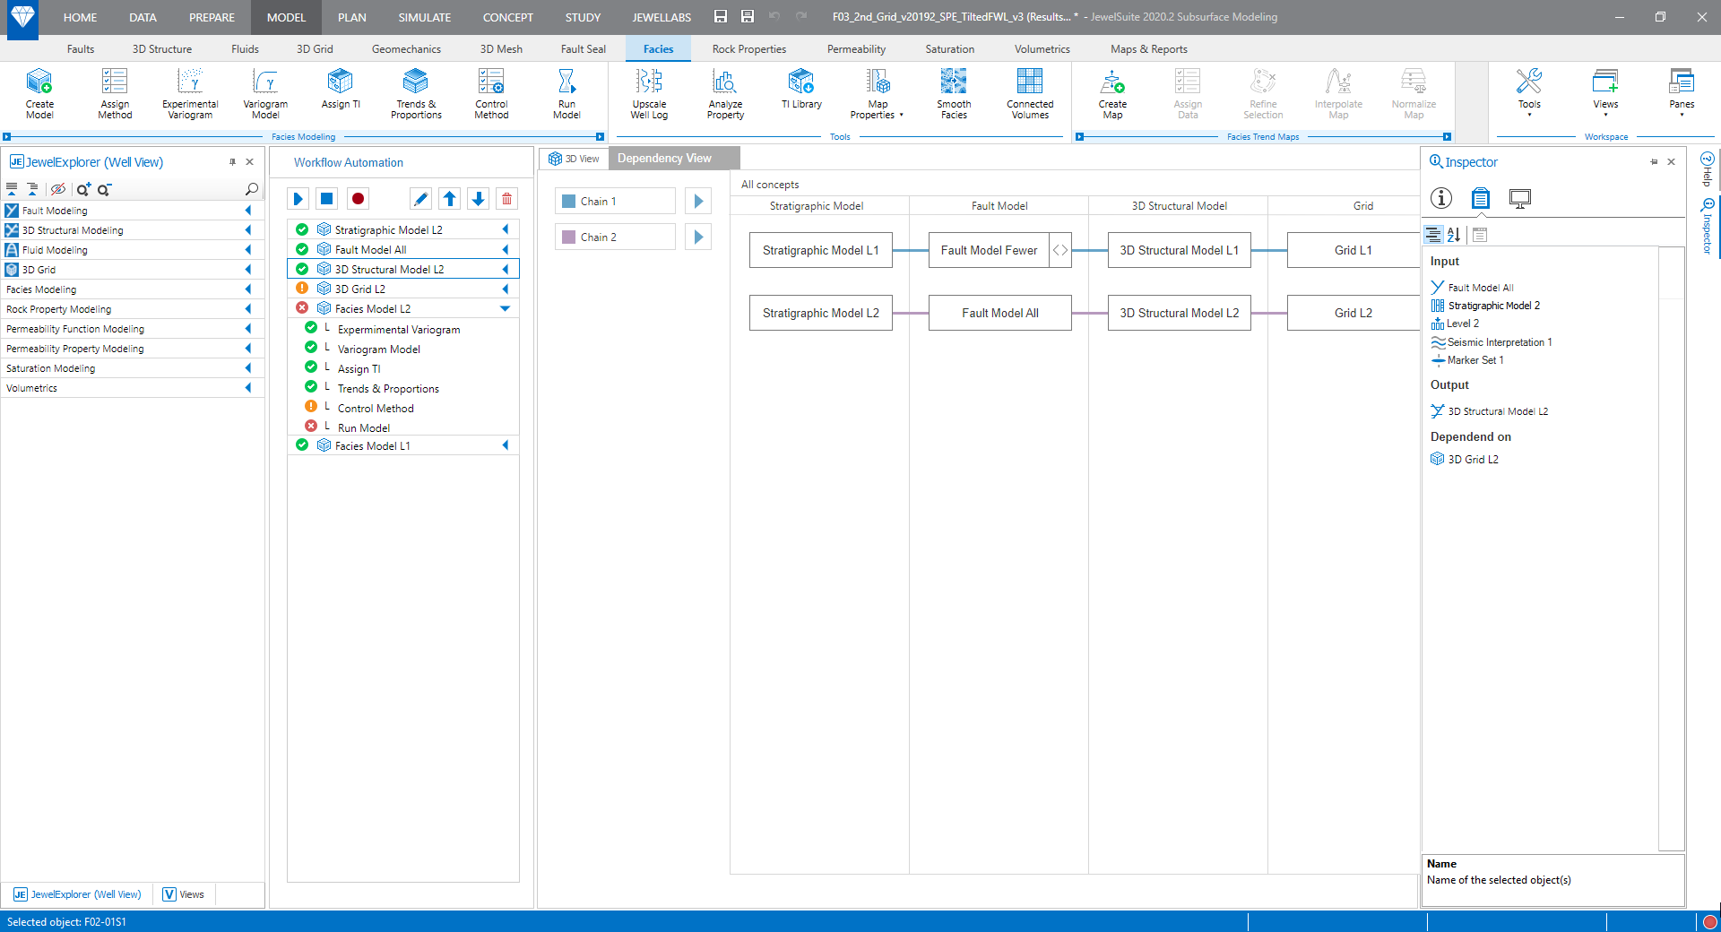Collapse the Facies Model L2 workflow
1721x932 pixels.
505,308
